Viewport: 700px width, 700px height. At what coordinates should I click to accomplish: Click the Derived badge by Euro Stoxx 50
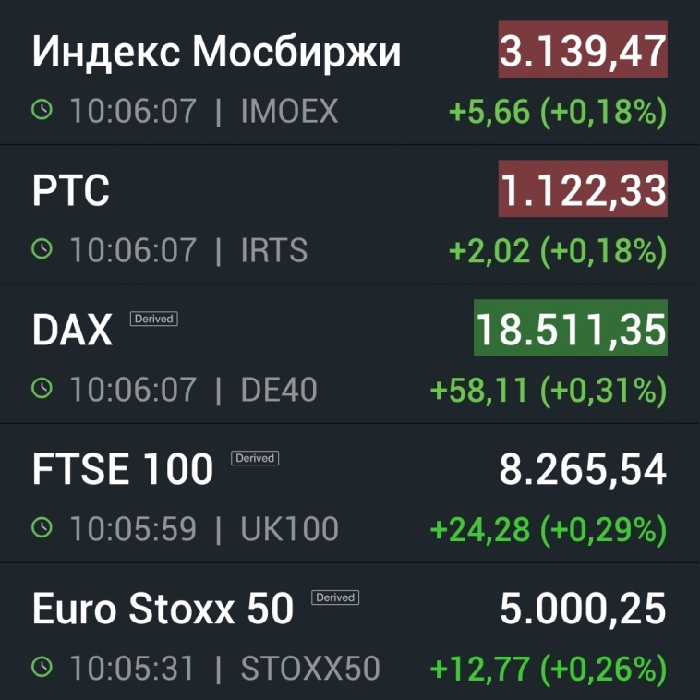335,597
